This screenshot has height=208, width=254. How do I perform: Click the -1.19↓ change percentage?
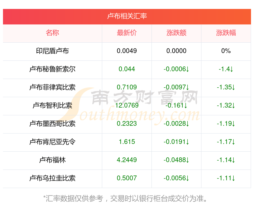226,124
